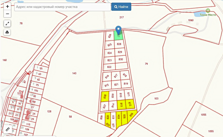Select parcel 78
The height and width of the screenshot is (137, 223).
[x=21, y=23]
